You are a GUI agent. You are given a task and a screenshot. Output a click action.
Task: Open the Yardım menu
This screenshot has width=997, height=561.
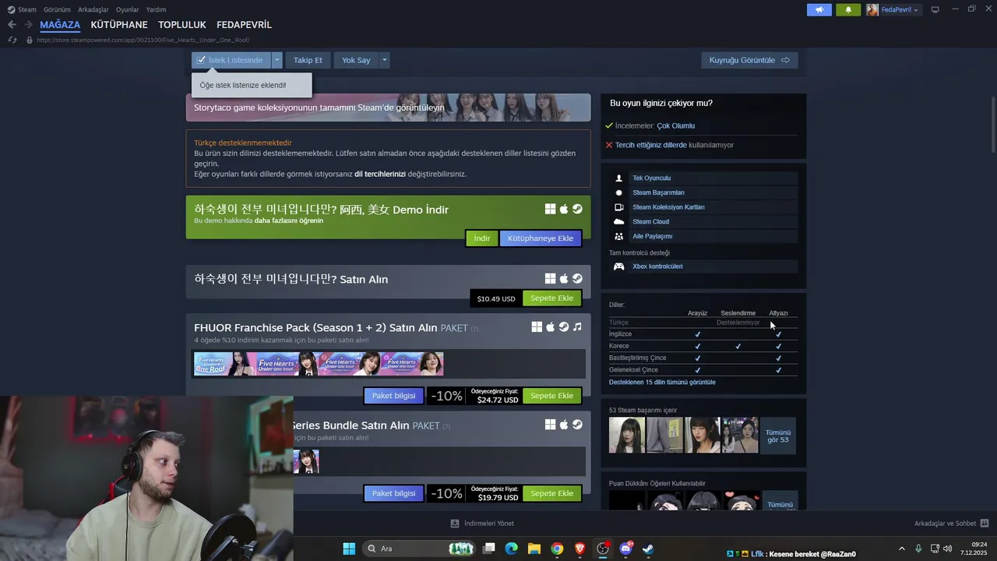click(x=157, y=9)
